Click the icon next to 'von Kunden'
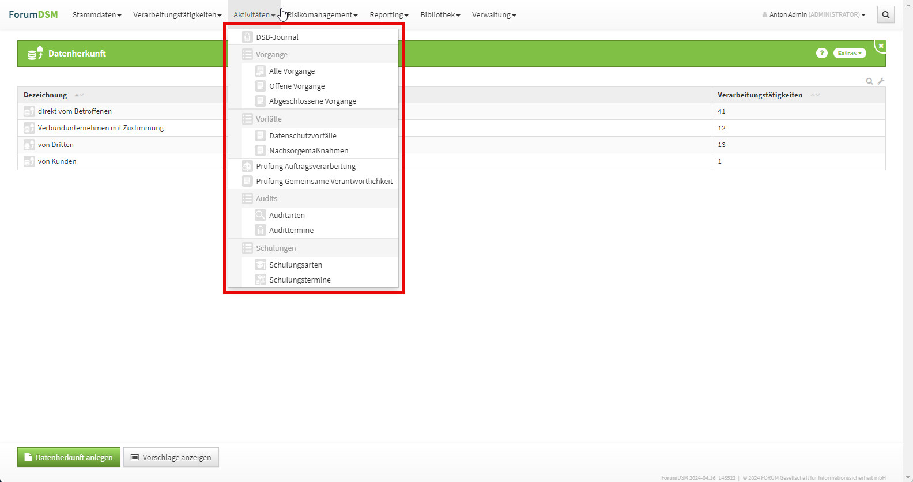The width and height of the screenshot is (913, 482). pos(29,161)
